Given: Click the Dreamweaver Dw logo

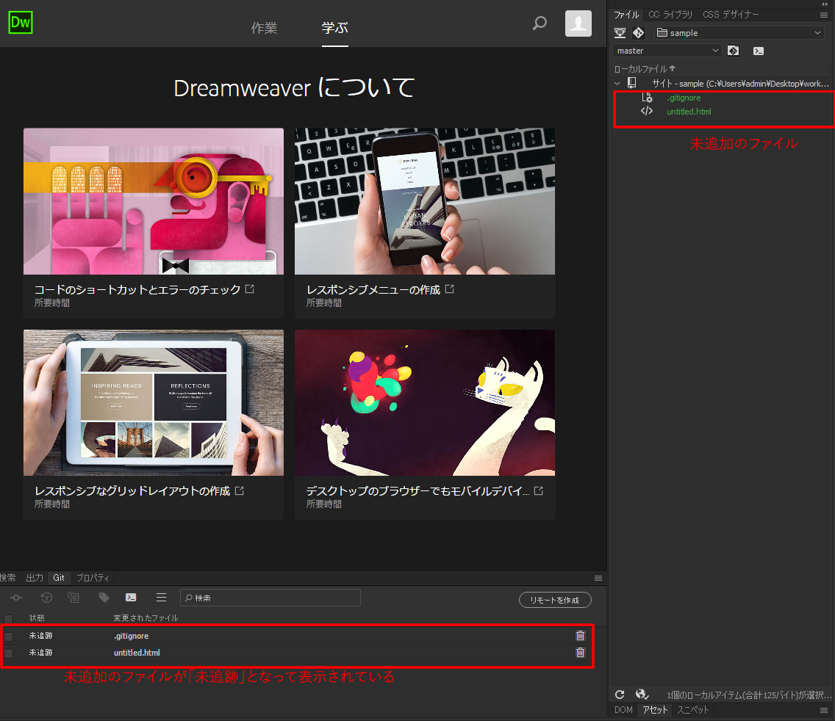Looking at the screenshot, I should coord(21,22).
